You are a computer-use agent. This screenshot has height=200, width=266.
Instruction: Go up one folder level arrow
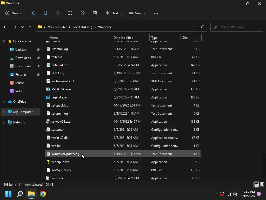click(x=30, y=27)
